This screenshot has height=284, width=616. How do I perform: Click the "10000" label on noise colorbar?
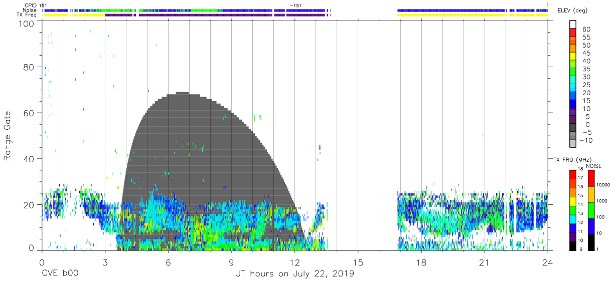(x=602, y=185)
